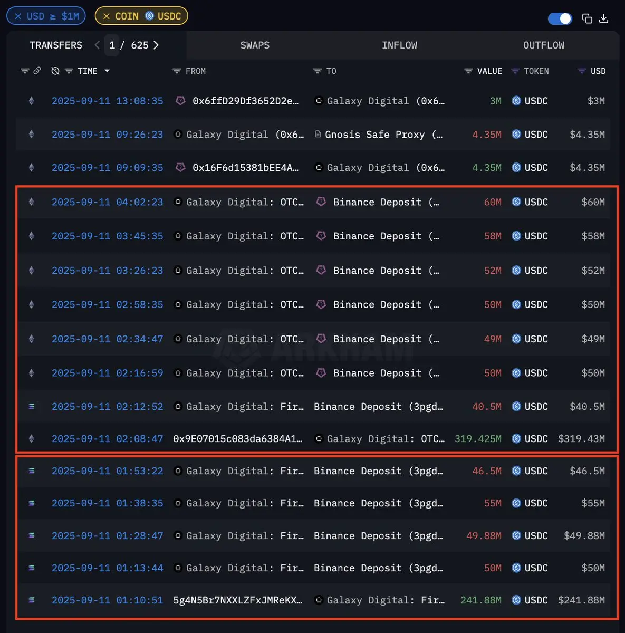Open Gnosis Safe Proxy recipient
The image size is (625, 633).
[384, 135]
